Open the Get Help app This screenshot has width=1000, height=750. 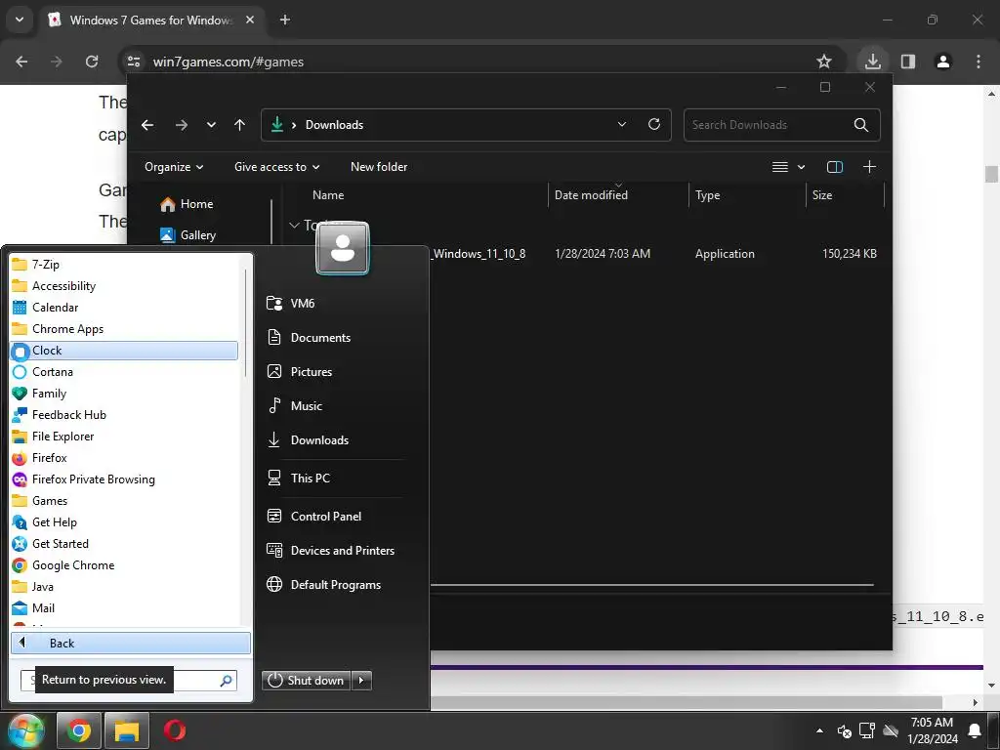point(124,522)
